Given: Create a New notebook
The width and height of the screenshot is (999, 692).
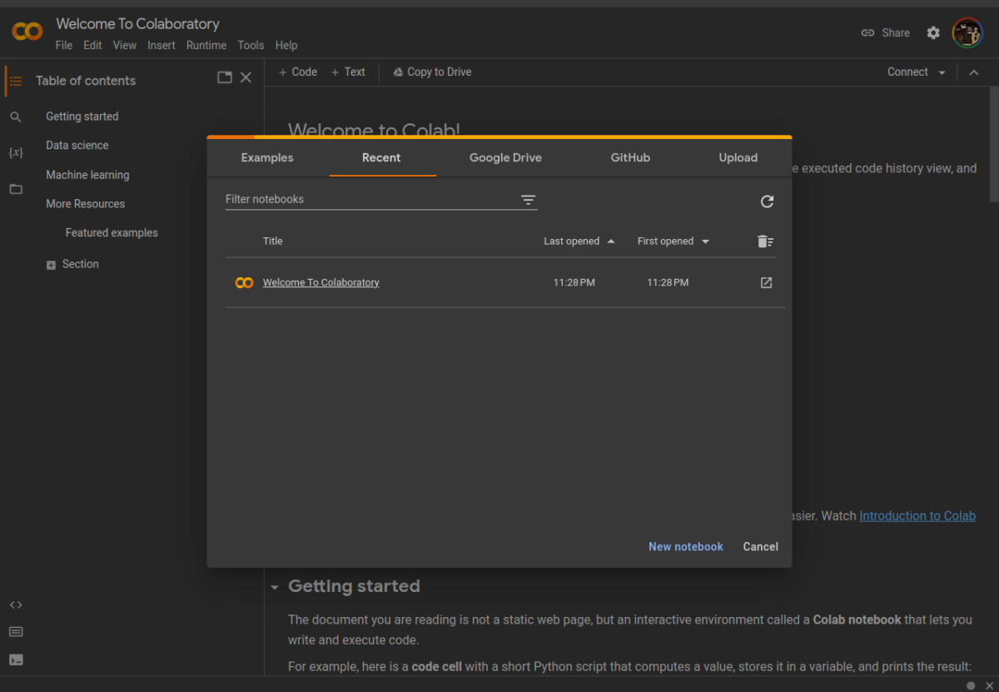Looking at the screenshot, I should click(x=685, y=546).
